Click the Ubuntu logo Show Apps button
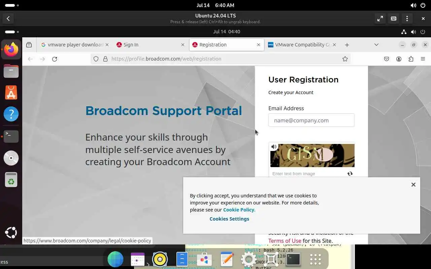 (11, 233)
